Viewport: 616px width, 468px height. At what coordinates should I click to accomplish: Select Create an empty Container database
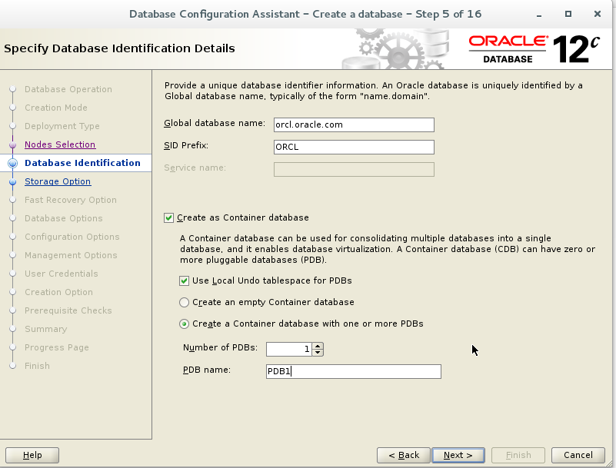tap(184, 302)
